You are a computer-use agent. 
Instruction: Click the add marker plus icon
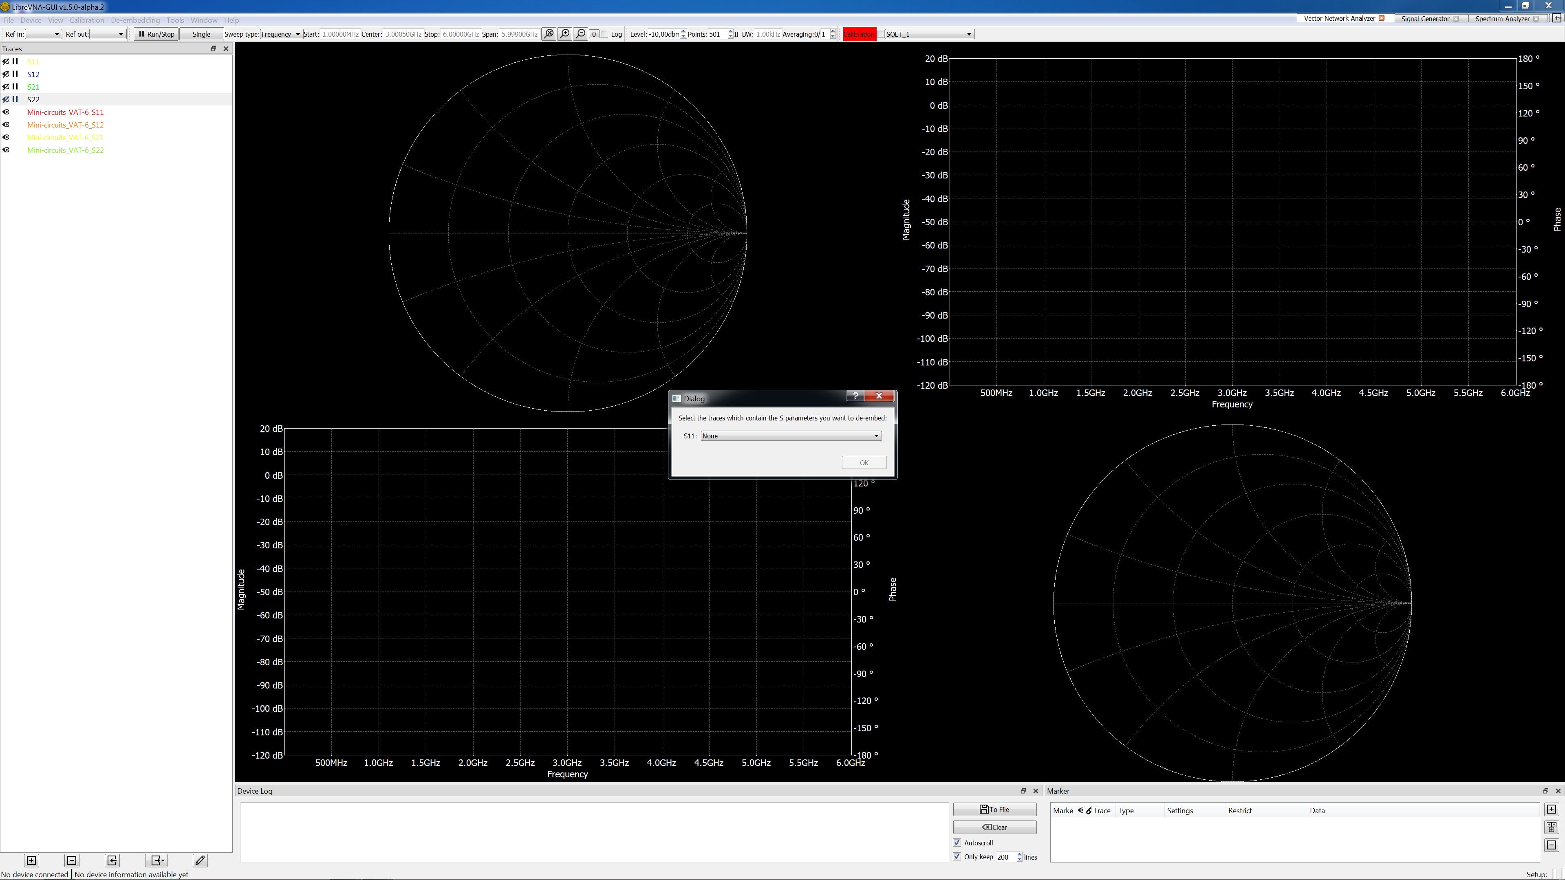1551,809
